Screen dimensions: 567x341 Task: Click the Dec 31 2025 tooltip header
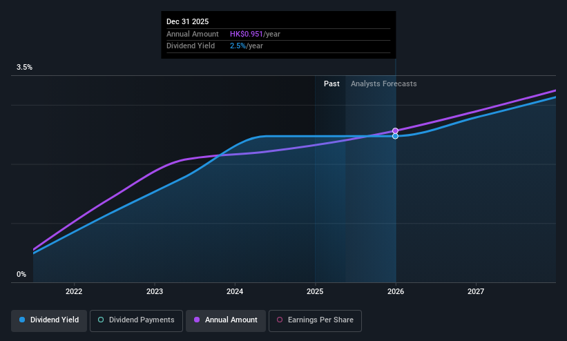click(187, 21)
